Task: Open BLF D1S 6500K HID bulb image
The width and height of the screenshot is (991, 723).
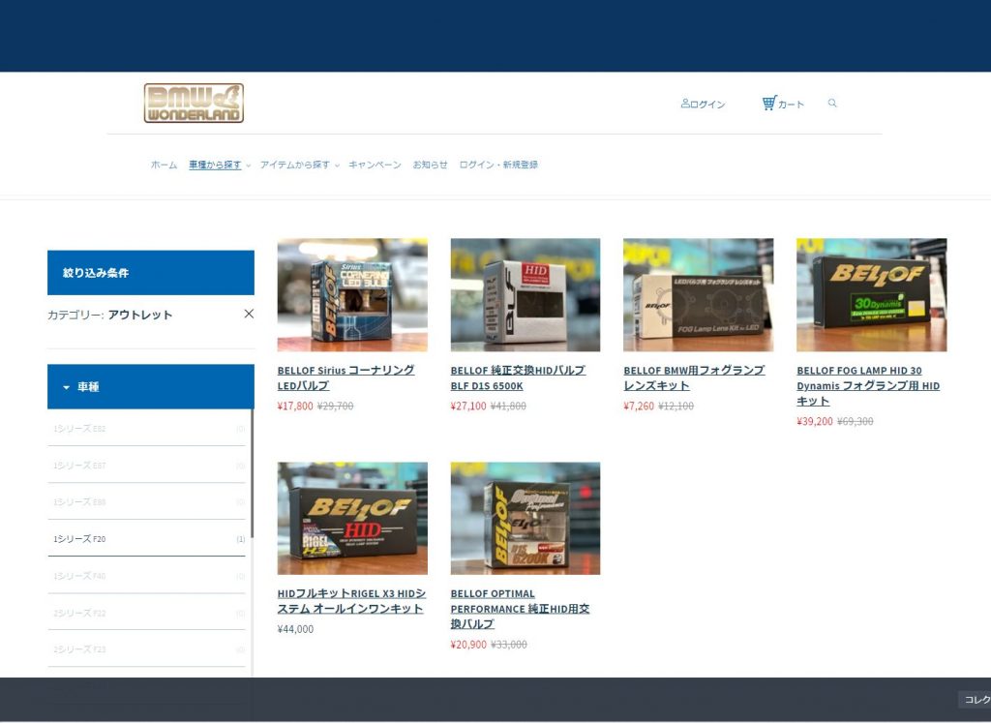Action: (x=526, y=294)
